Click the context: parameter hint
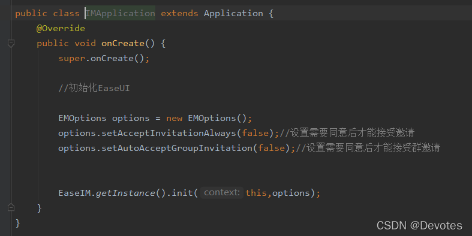Image resolution: width=472 pixels, height=236 pixels. [222, 192]
